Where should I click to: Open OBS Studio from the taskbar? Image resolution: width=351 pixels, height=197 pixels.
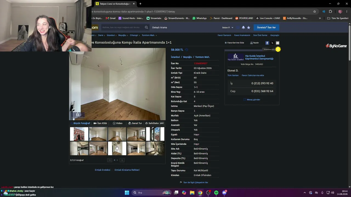(208, 193)
